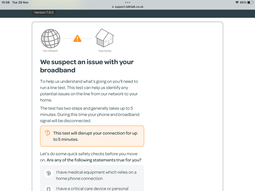Open the three-dot multitasking menu
255x191 pixels.
click(127, 3)
